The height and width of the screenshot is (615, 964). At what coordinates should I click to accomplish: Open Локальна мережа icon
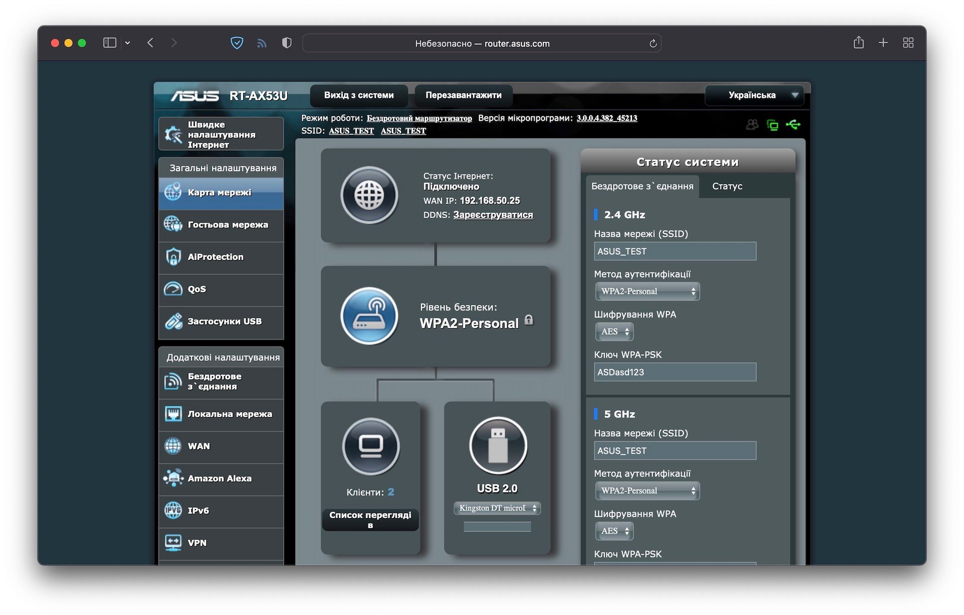coord(173,414)
